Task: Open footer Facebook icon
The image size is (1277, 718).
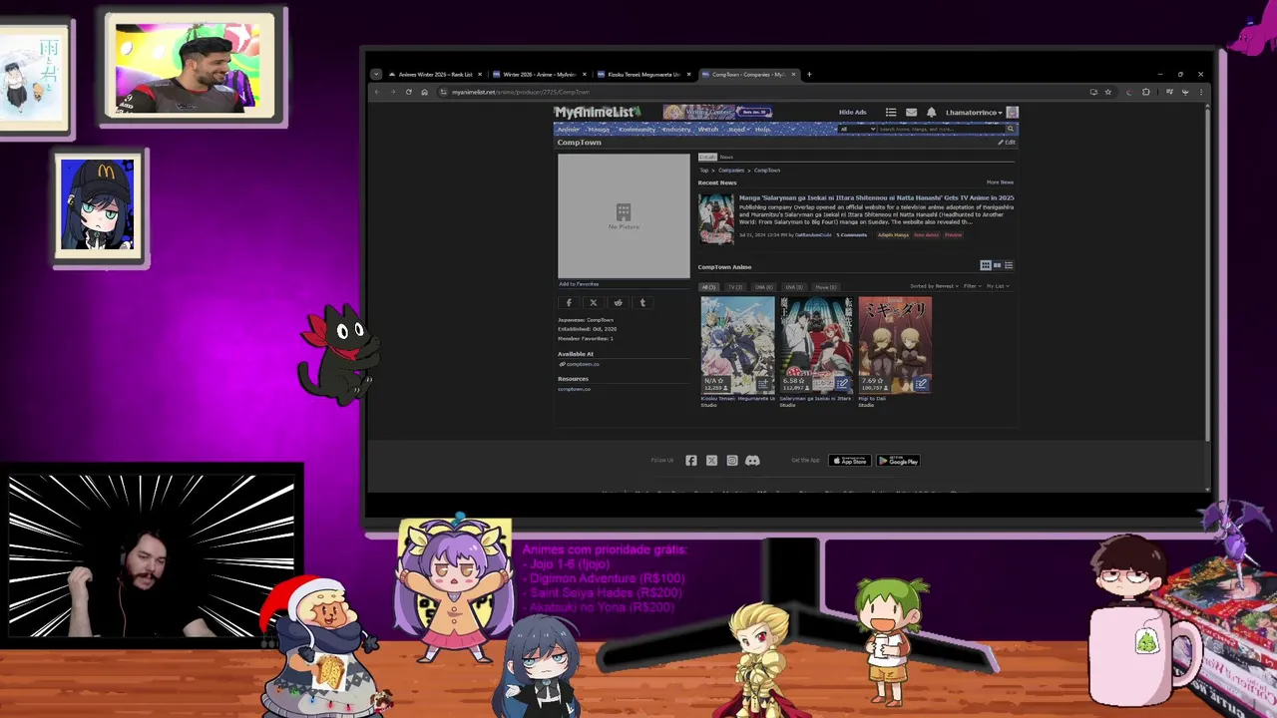Action: (x=691, y=461)
